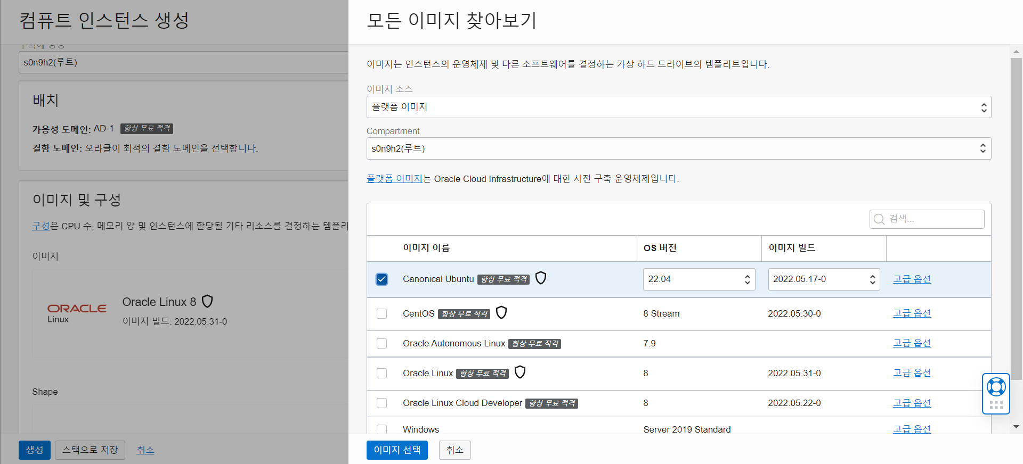Viewport: 1023px width, 464px height.
Task: Click the CentOS image name
Action: coord(419,314)
